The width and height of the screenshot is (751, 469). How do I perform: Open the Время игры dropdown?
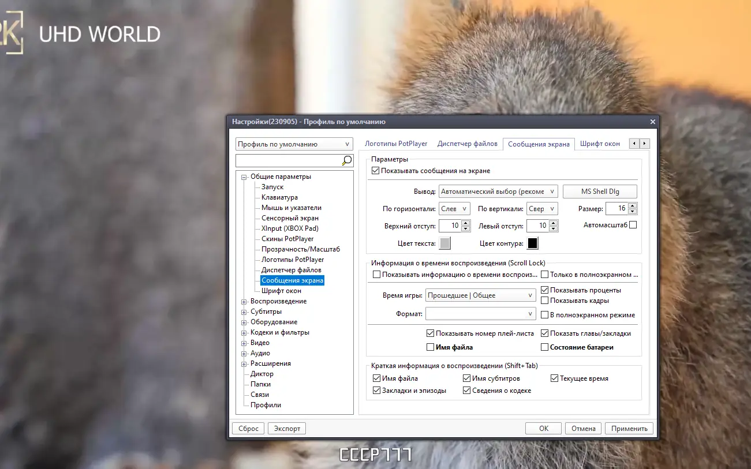click(x=481, y=295)
